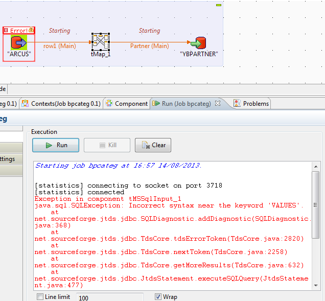Click the "YBPARTNER" component name label
The height and width of the screenshot is (301, 325).
point(199,54)
